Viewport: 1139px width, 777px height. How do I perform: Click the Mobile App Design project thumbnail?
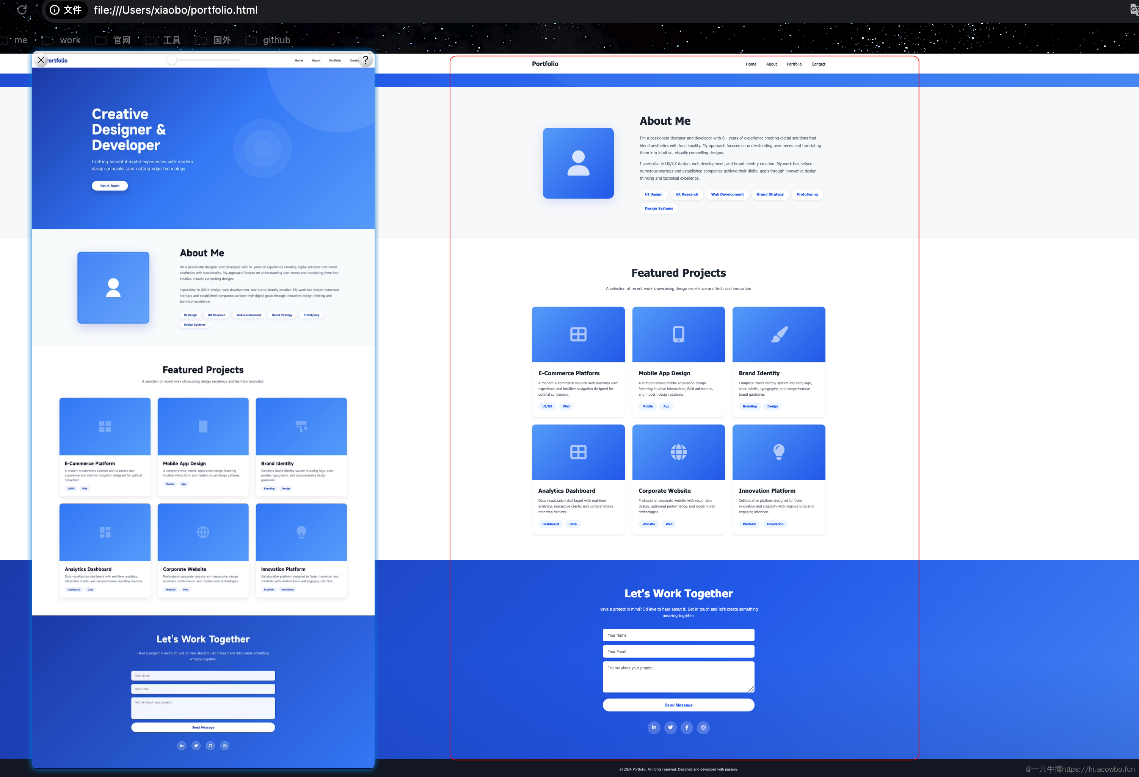[x=678, y=335]
